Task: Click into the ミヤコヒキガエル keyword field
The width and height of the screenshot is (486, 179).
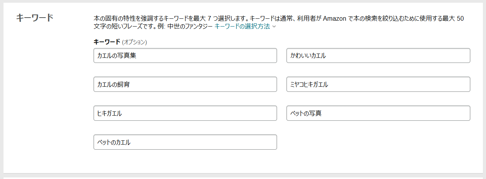Action: point(378,84)
